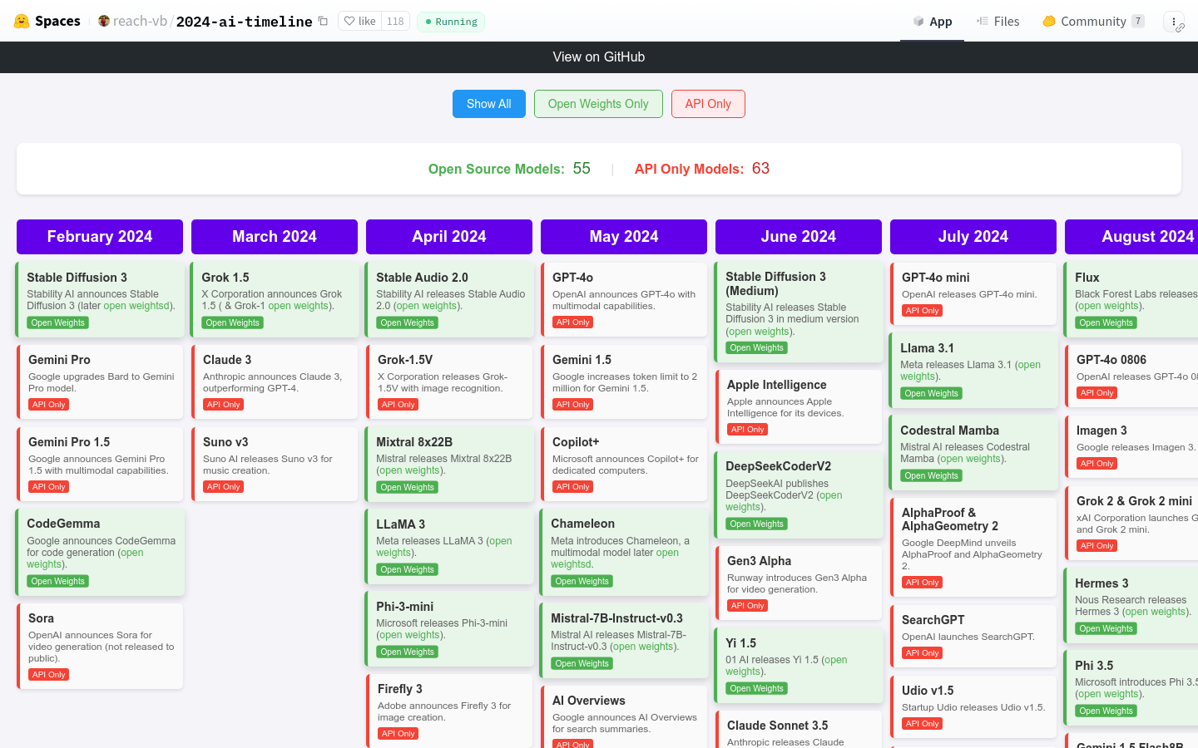Open the three-dot options menu
Screen dimensions: 1198x748
1174,22
